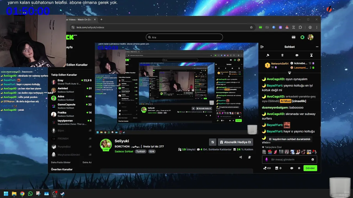Image resolution: width=353 pixels, height=198 pixels.
Task: Open WhatsApp from the taskbar
Action: [x=30, y=194]
